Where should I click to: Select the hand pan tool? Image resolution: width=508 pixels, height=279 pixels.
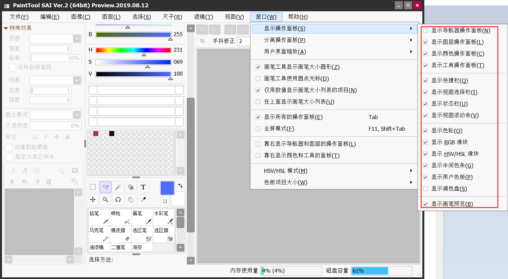130,199
